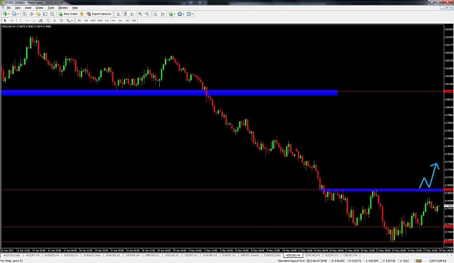Open the Insert menu
Viewport: 454px width, 263px height.
[x=28, y=8]
